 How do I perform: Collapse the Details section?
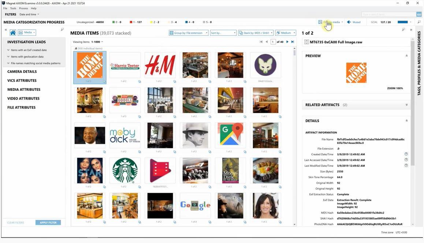click(406, 120)
